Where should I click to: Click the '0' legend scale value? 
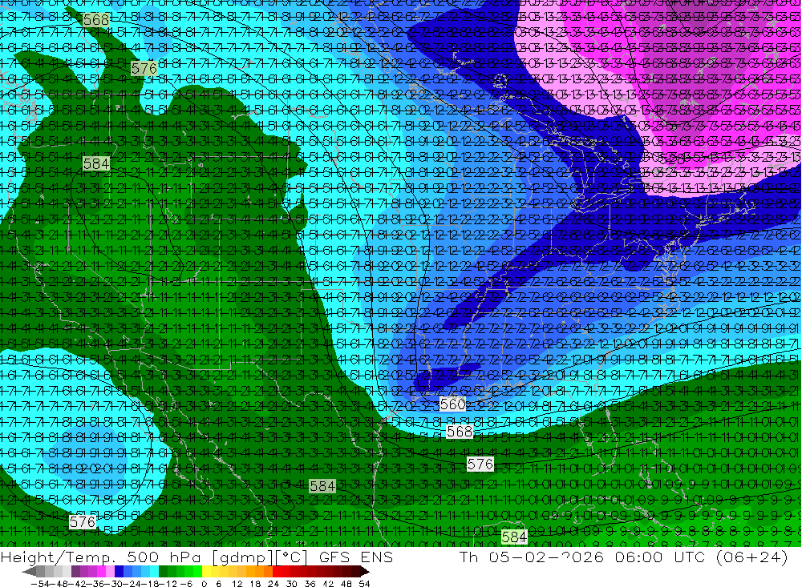click(x=204, y=584)
